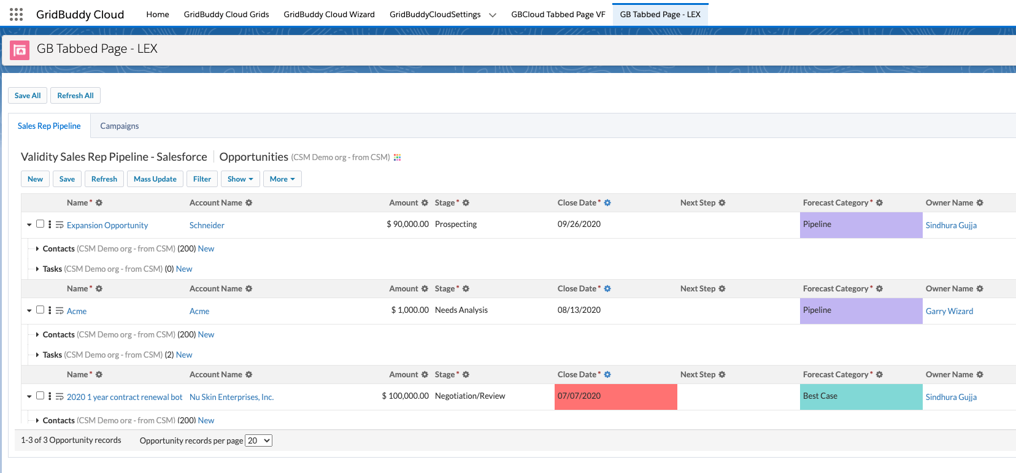Open Amount column gear above $ 1,000.00
Image resolution: width=1016 pixels, height=473 pixels.
(x=425, y=289)
